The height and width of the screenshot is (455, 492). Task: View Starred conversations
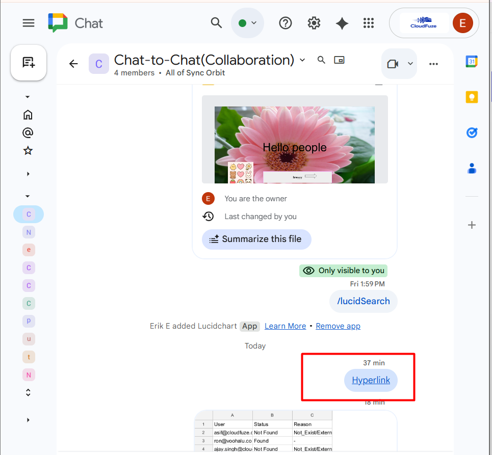click(28, 150)
